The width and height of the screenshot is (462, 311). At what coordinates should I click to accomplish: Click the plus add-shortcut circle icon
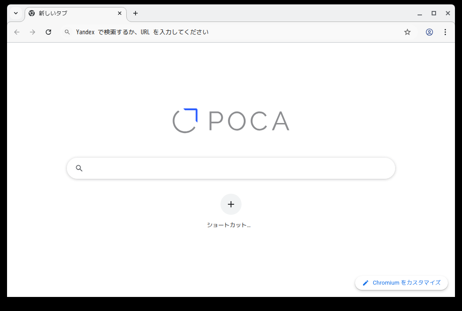(231, 204)
